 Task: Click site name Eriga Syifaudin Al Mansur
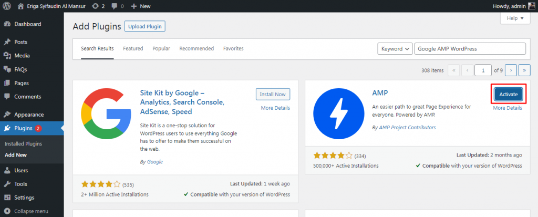57,6
